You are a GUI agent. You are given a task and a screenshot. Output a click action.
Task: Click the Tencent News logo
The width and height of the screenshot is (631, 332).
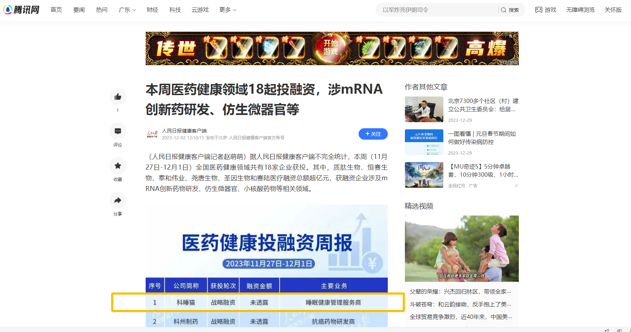[22, 10]
